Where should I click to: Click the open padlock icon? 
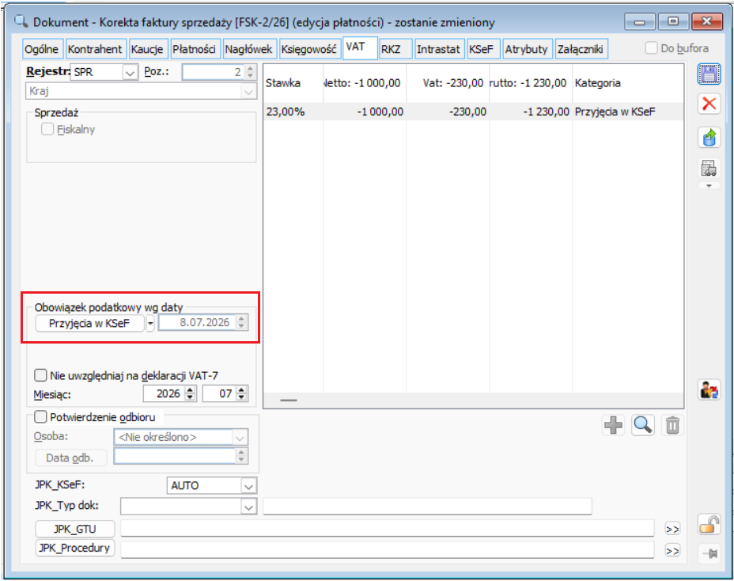(x=709, y=525)
